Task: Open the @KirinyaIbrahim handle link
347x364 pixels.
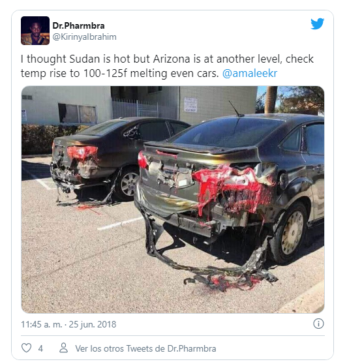Action: click(85, 37)
